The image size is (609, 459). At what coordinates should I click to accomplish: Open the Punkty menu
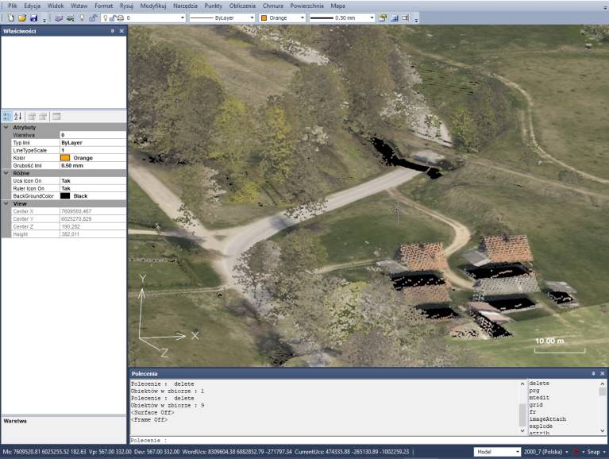pos(214,6)
